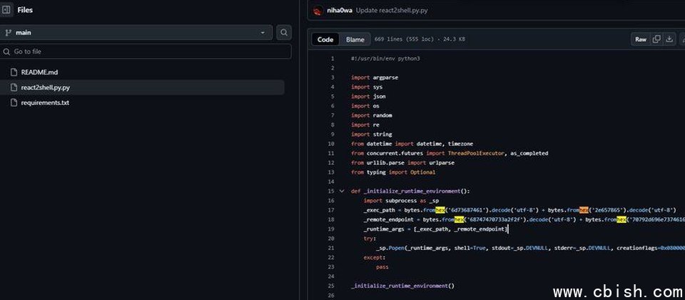Click the README.md file icon
This screenshot has height=300, width=685.
(14, 72)
